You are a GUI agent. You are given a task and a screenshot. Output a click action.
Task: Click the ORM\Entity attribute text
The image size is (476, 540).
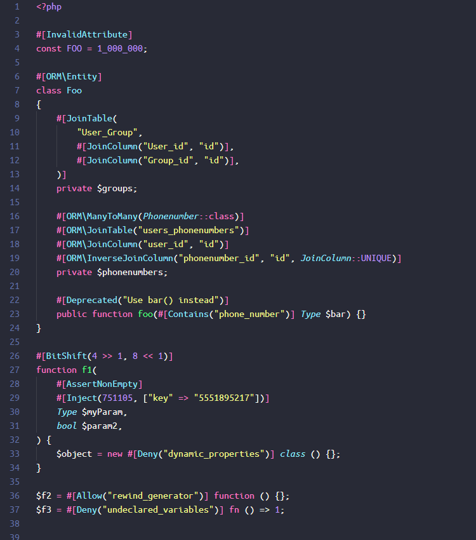click(x=72, y=76)
